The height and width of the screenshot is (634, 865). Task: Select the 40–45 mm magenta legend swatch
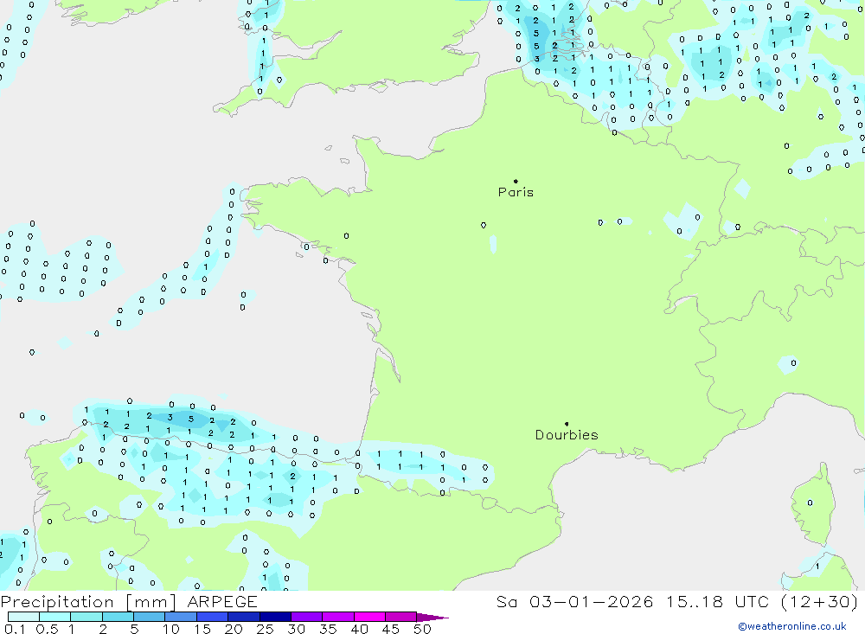pyautogui.click(x=369, y=617)
